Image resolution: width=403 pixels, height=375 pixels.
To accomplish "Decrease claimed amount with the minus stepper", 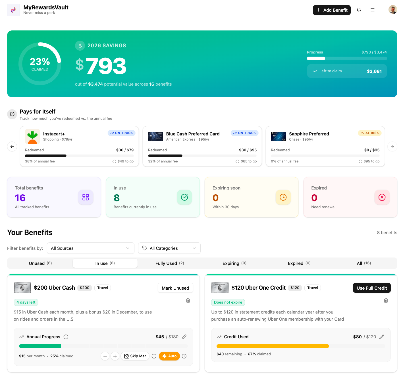I will (105, 356).
